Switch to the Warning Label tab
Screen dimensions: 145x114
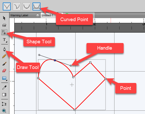[19, 15]
